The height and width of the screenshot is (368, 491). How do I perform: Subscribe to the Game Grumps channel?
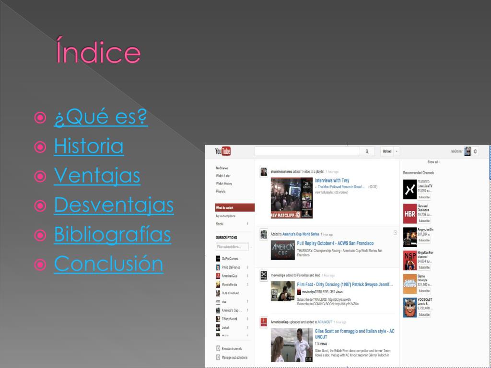point(424,291)
